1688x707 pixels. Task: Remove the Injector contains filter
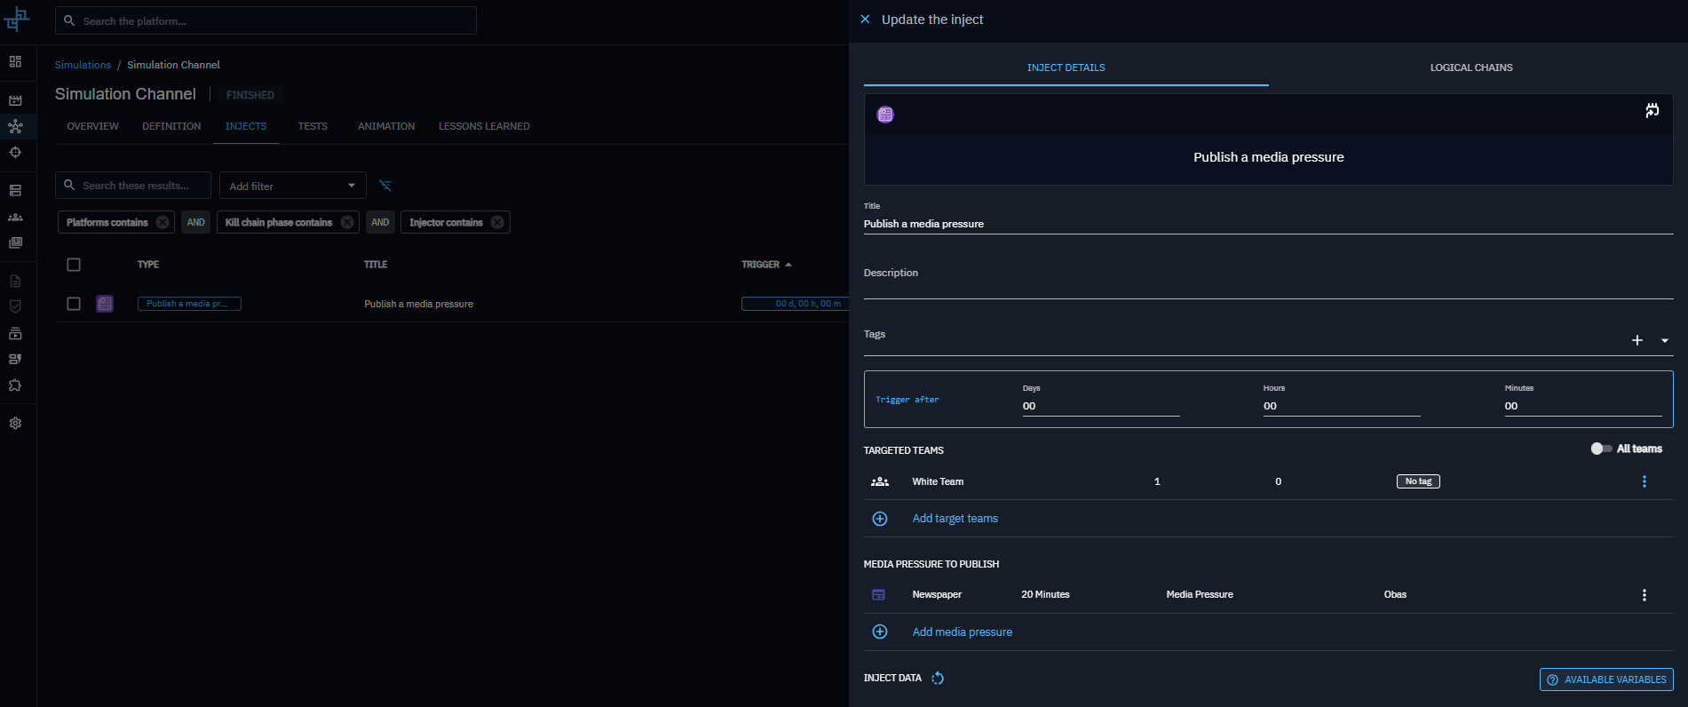[x=497, y=222]
